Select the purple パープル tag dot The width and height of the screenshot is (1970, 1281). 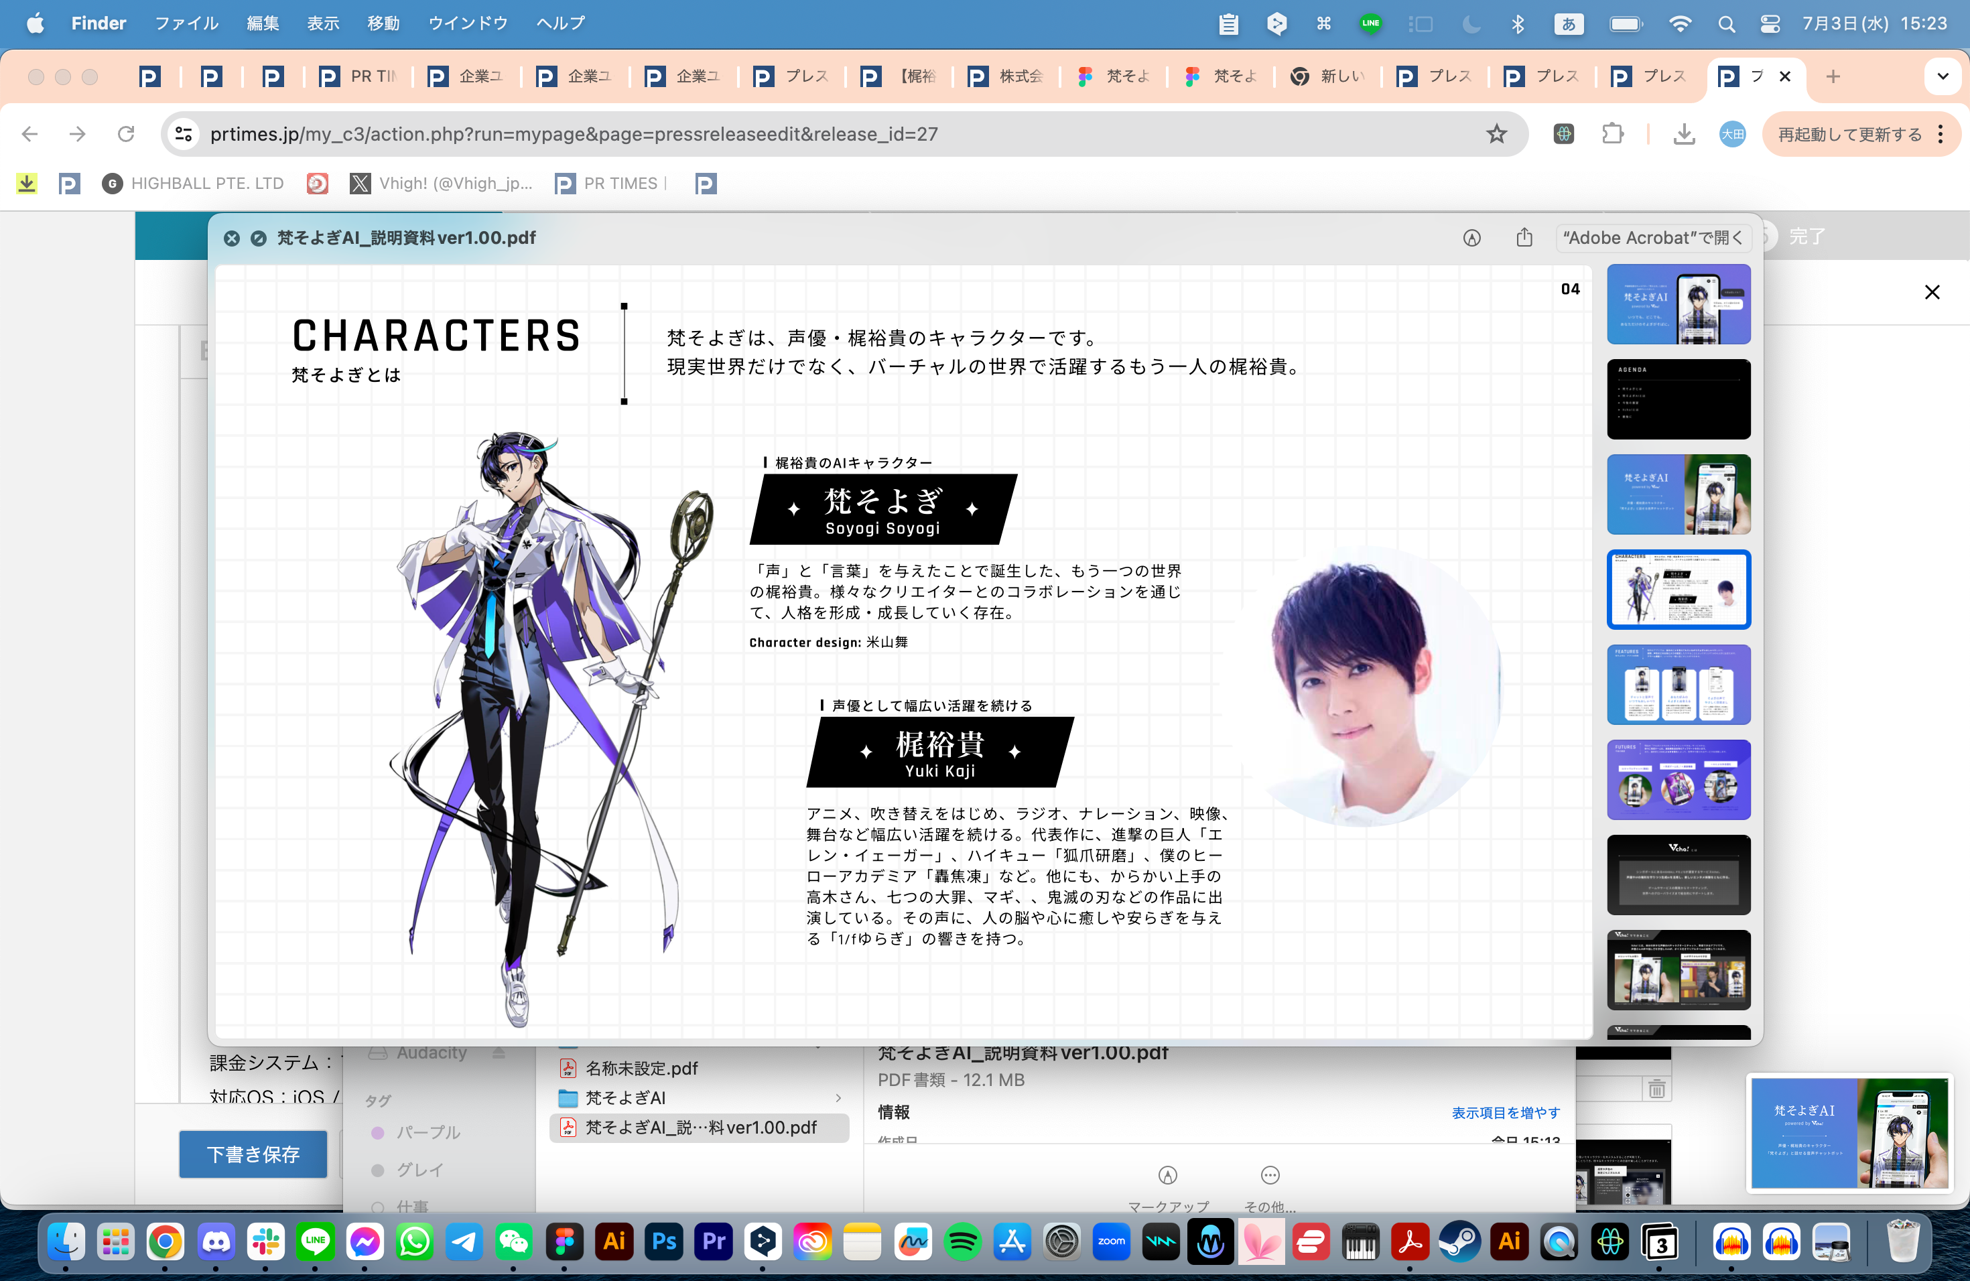[377, 1132]
